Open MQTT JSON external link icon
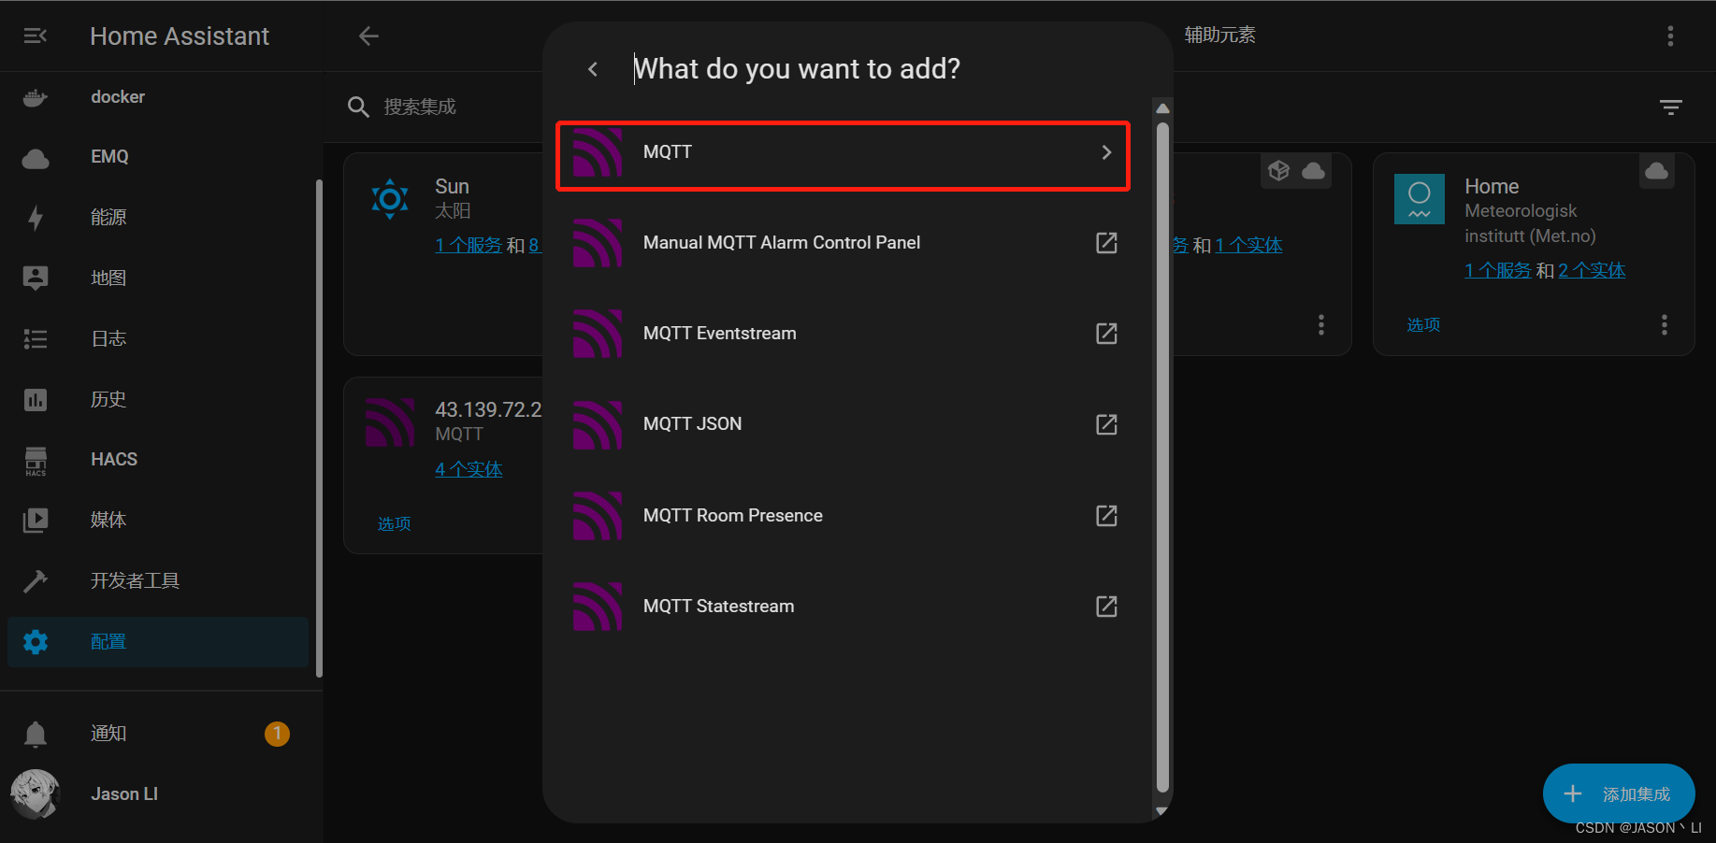The height and width of the screenshot is (843, 1716). (1106, 424)
